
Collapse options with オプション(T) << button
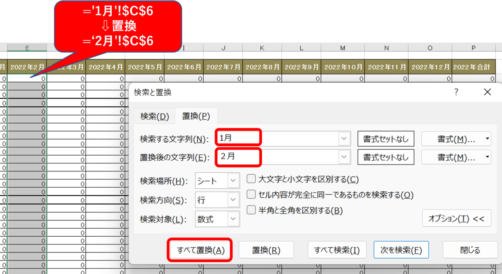tap(456, 219)
